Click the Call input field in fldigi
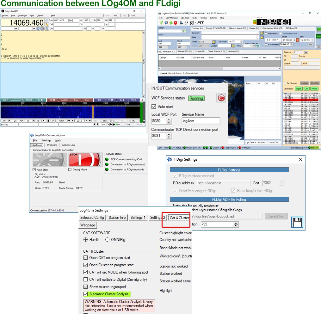The width and height of the screenshot is (321, 314). coord(66,24)
